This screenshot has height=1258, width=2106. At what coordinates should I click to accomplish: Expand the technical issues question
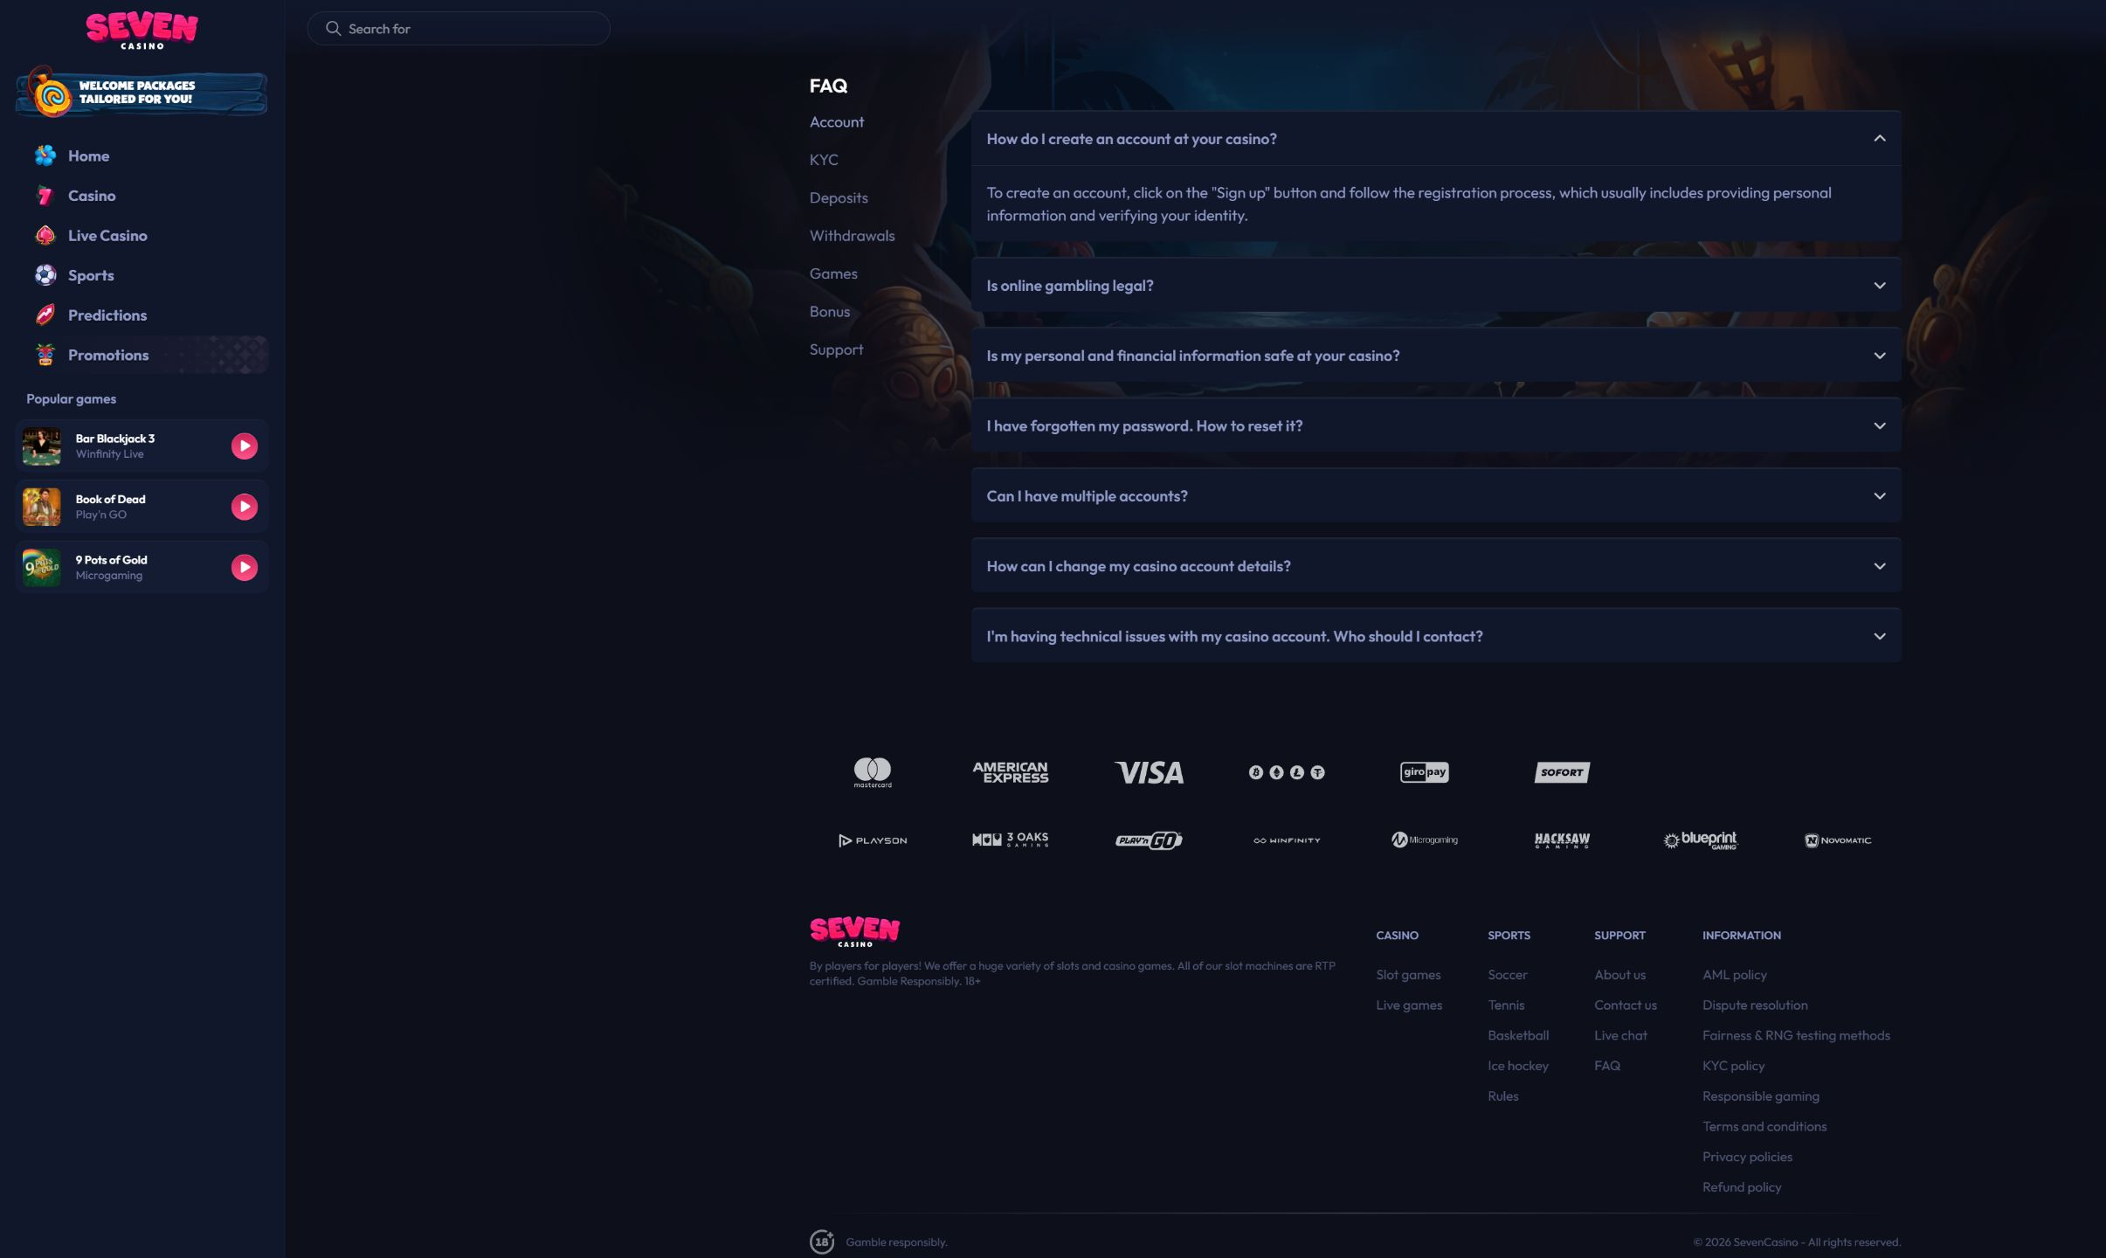(1436, 636)
